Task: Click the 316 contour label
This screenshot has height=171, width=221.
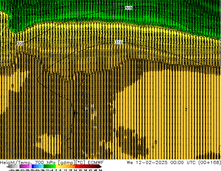Action: 119,42
